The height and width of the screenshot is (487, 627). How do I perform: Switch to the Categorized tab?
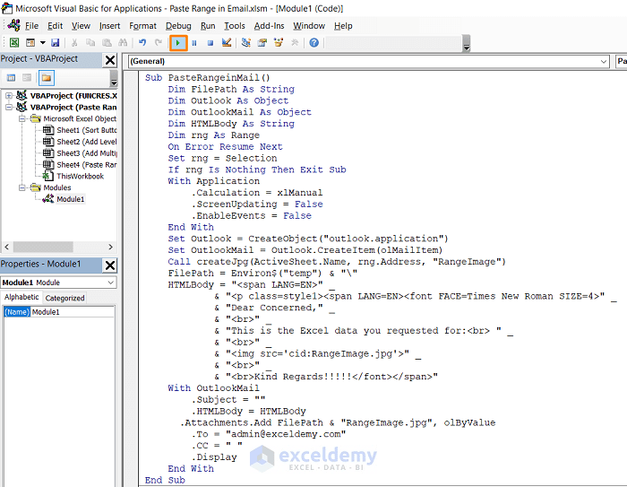click(x=64, y=298)
